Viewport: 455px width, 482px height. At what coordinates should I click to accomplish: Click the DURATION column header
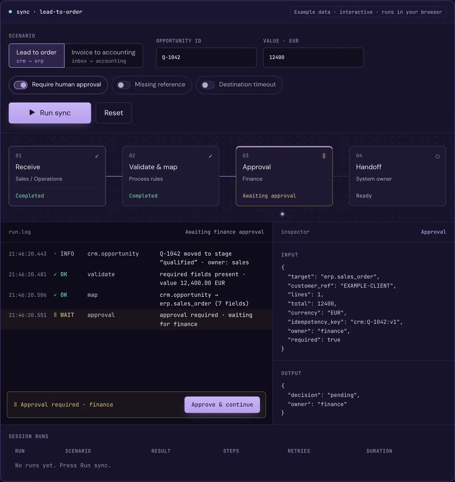[379, 451]
